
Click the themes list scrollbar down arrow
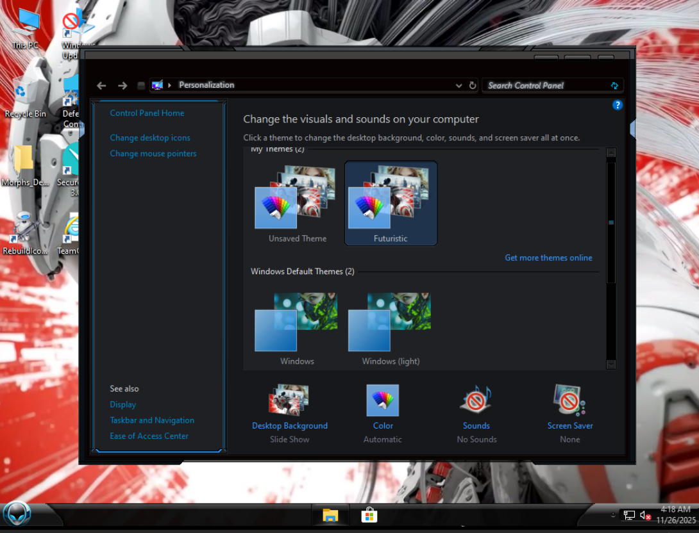coord(611,365)
